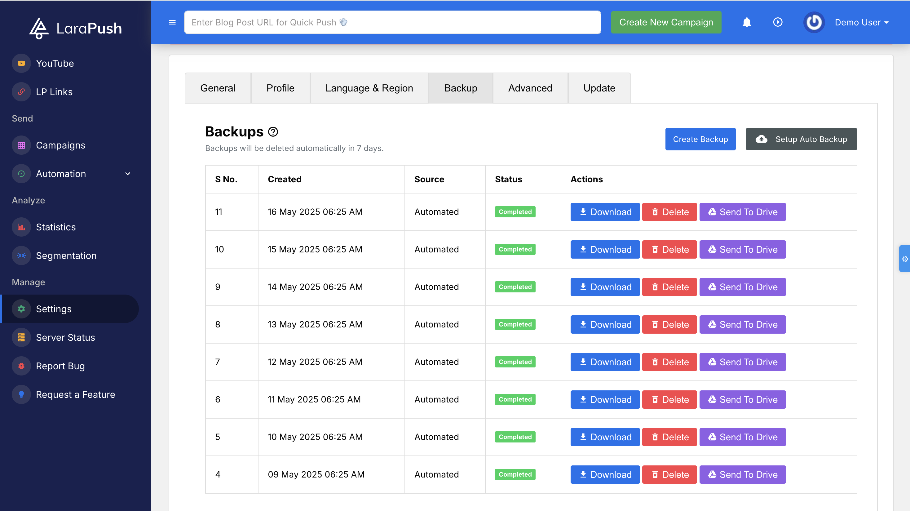Switch to the General tab
The width and height of the screenshot is (910, 511).
coord(218,88)
